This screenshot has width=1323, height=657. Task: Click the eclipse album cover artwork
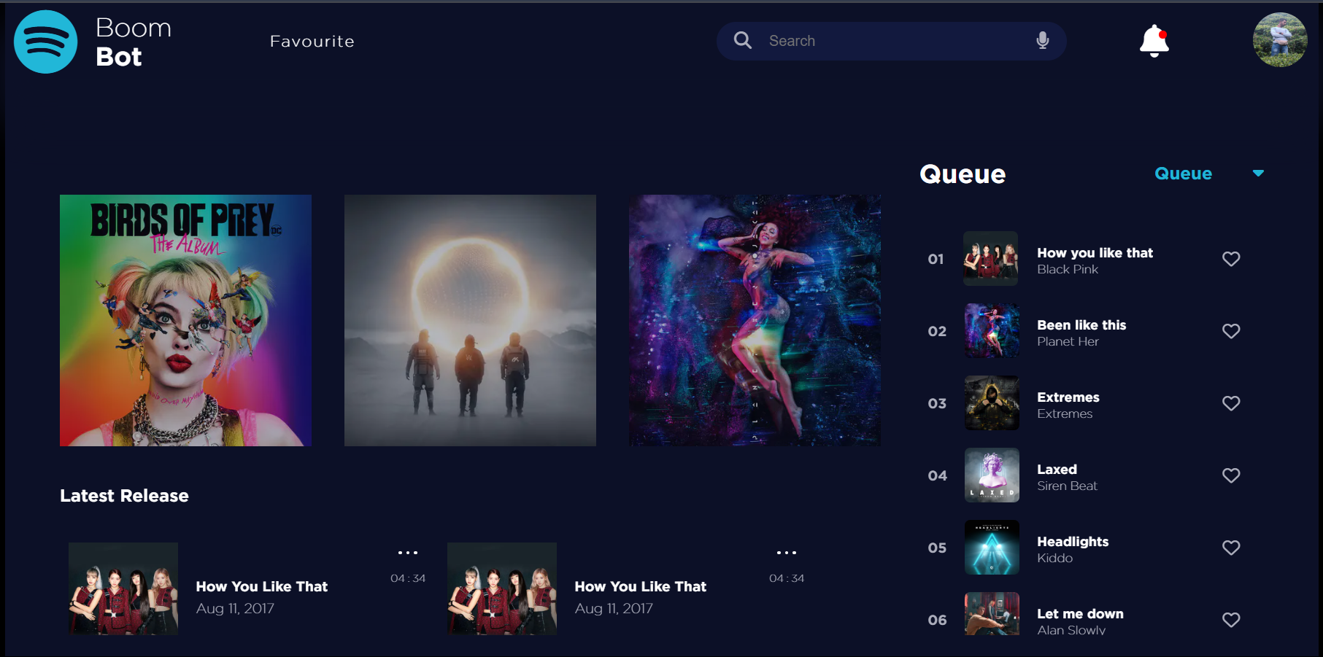[470, 320]
